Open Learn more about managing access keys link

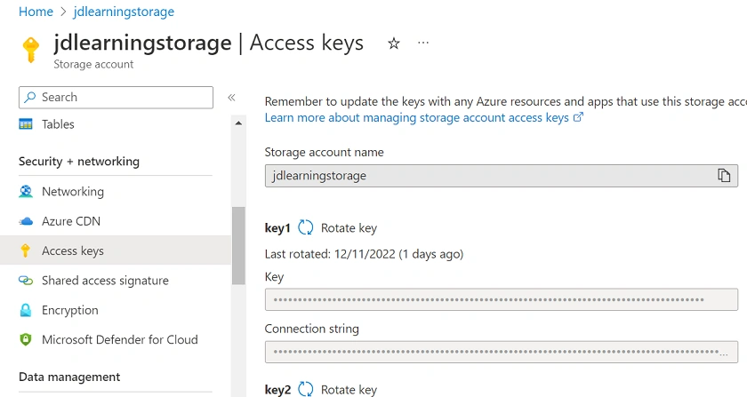click(417, 117)
